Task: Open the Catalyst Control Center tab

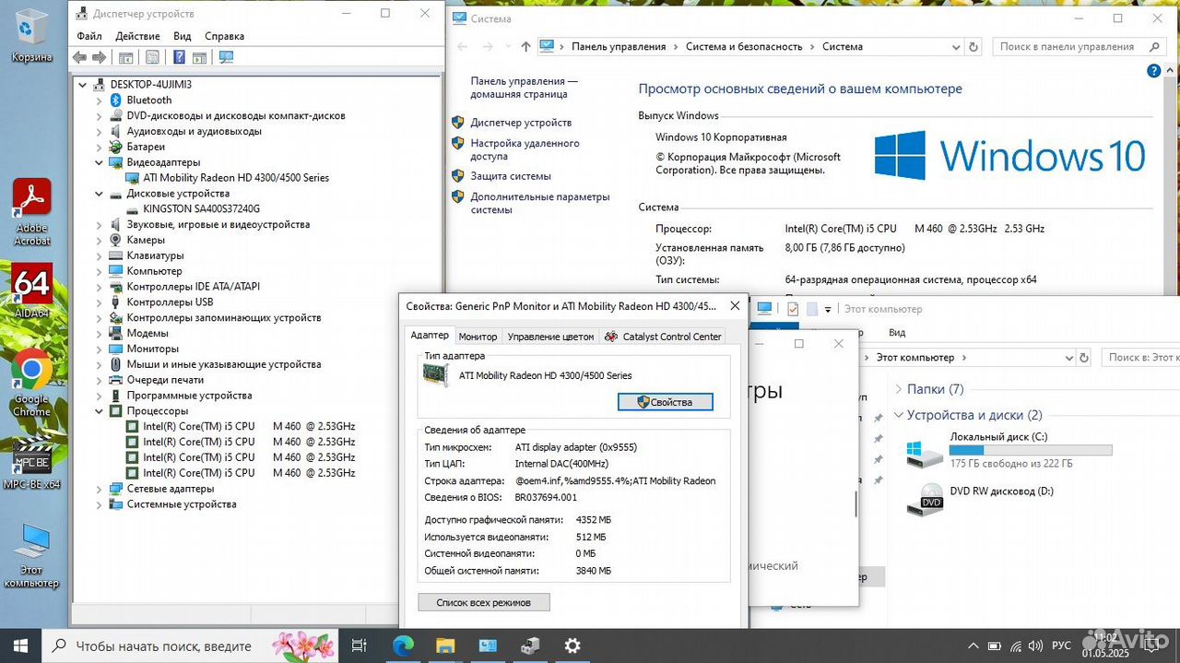Action: click(663, 337)
